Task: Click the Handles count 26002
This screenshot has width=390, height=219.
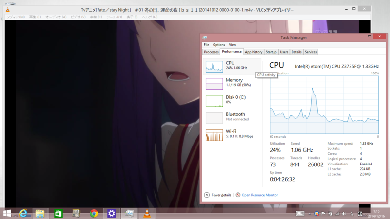Action: (315, 164)
